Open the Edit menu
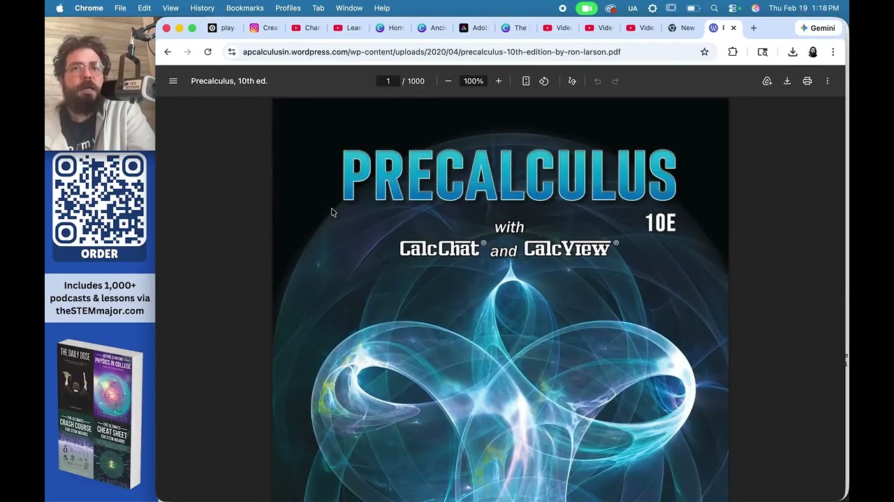 coord(144,8)
